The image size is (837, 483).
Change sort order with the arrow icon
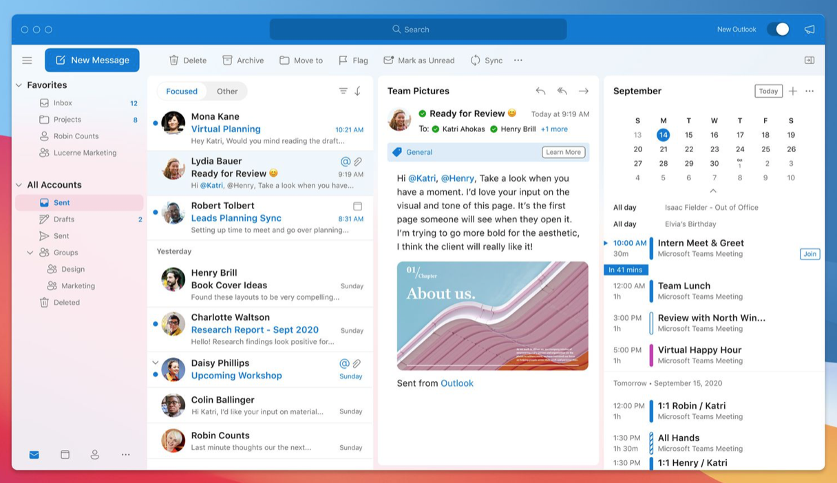358,91
